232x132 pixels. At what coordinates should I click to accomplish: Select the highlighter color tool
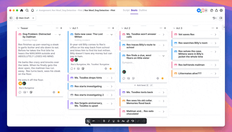(128, 121)
